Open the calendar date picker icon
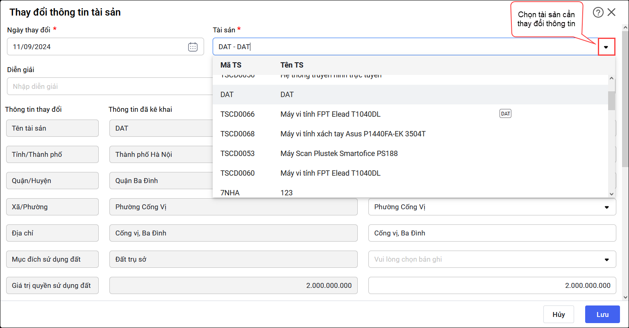The image size is (629, 328). 193,47
